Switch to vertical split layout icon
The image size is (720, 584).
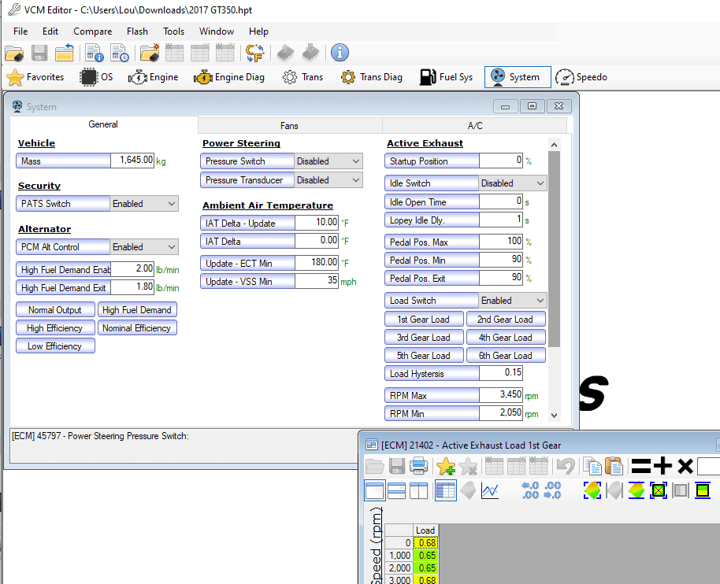pos(418,491)
